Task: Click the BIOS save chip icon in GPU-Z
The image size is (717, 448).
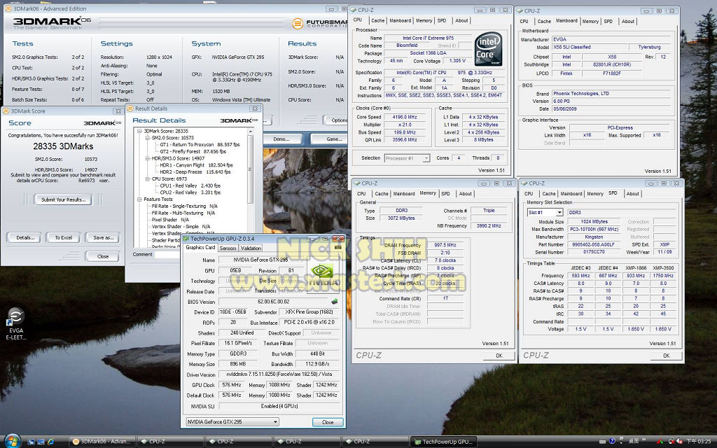Action: point(335,302)
